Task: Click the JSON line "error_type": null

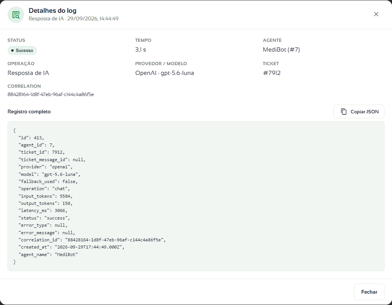Action: coord(43,225)
